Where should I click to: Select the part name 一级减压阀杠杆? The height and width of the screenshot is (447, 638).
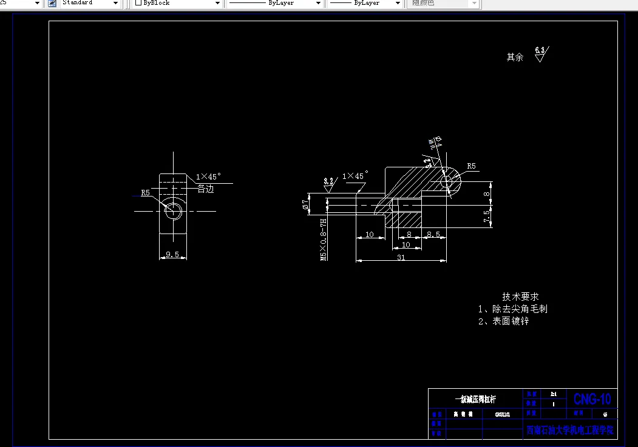(475, 399)
